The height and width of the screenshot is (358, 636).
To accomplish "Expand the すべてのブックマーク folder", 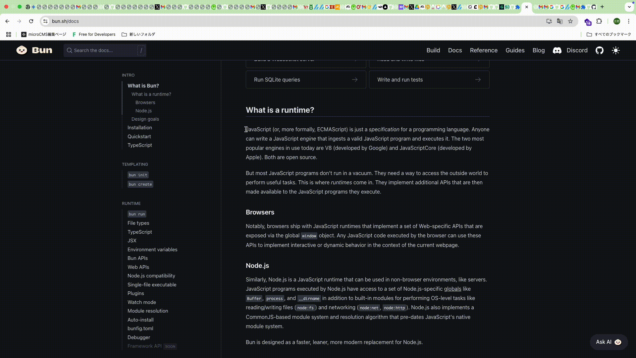I will [609, 34].
